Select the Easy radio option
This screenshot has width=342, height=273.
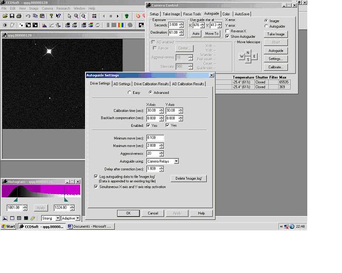[129, 93]
